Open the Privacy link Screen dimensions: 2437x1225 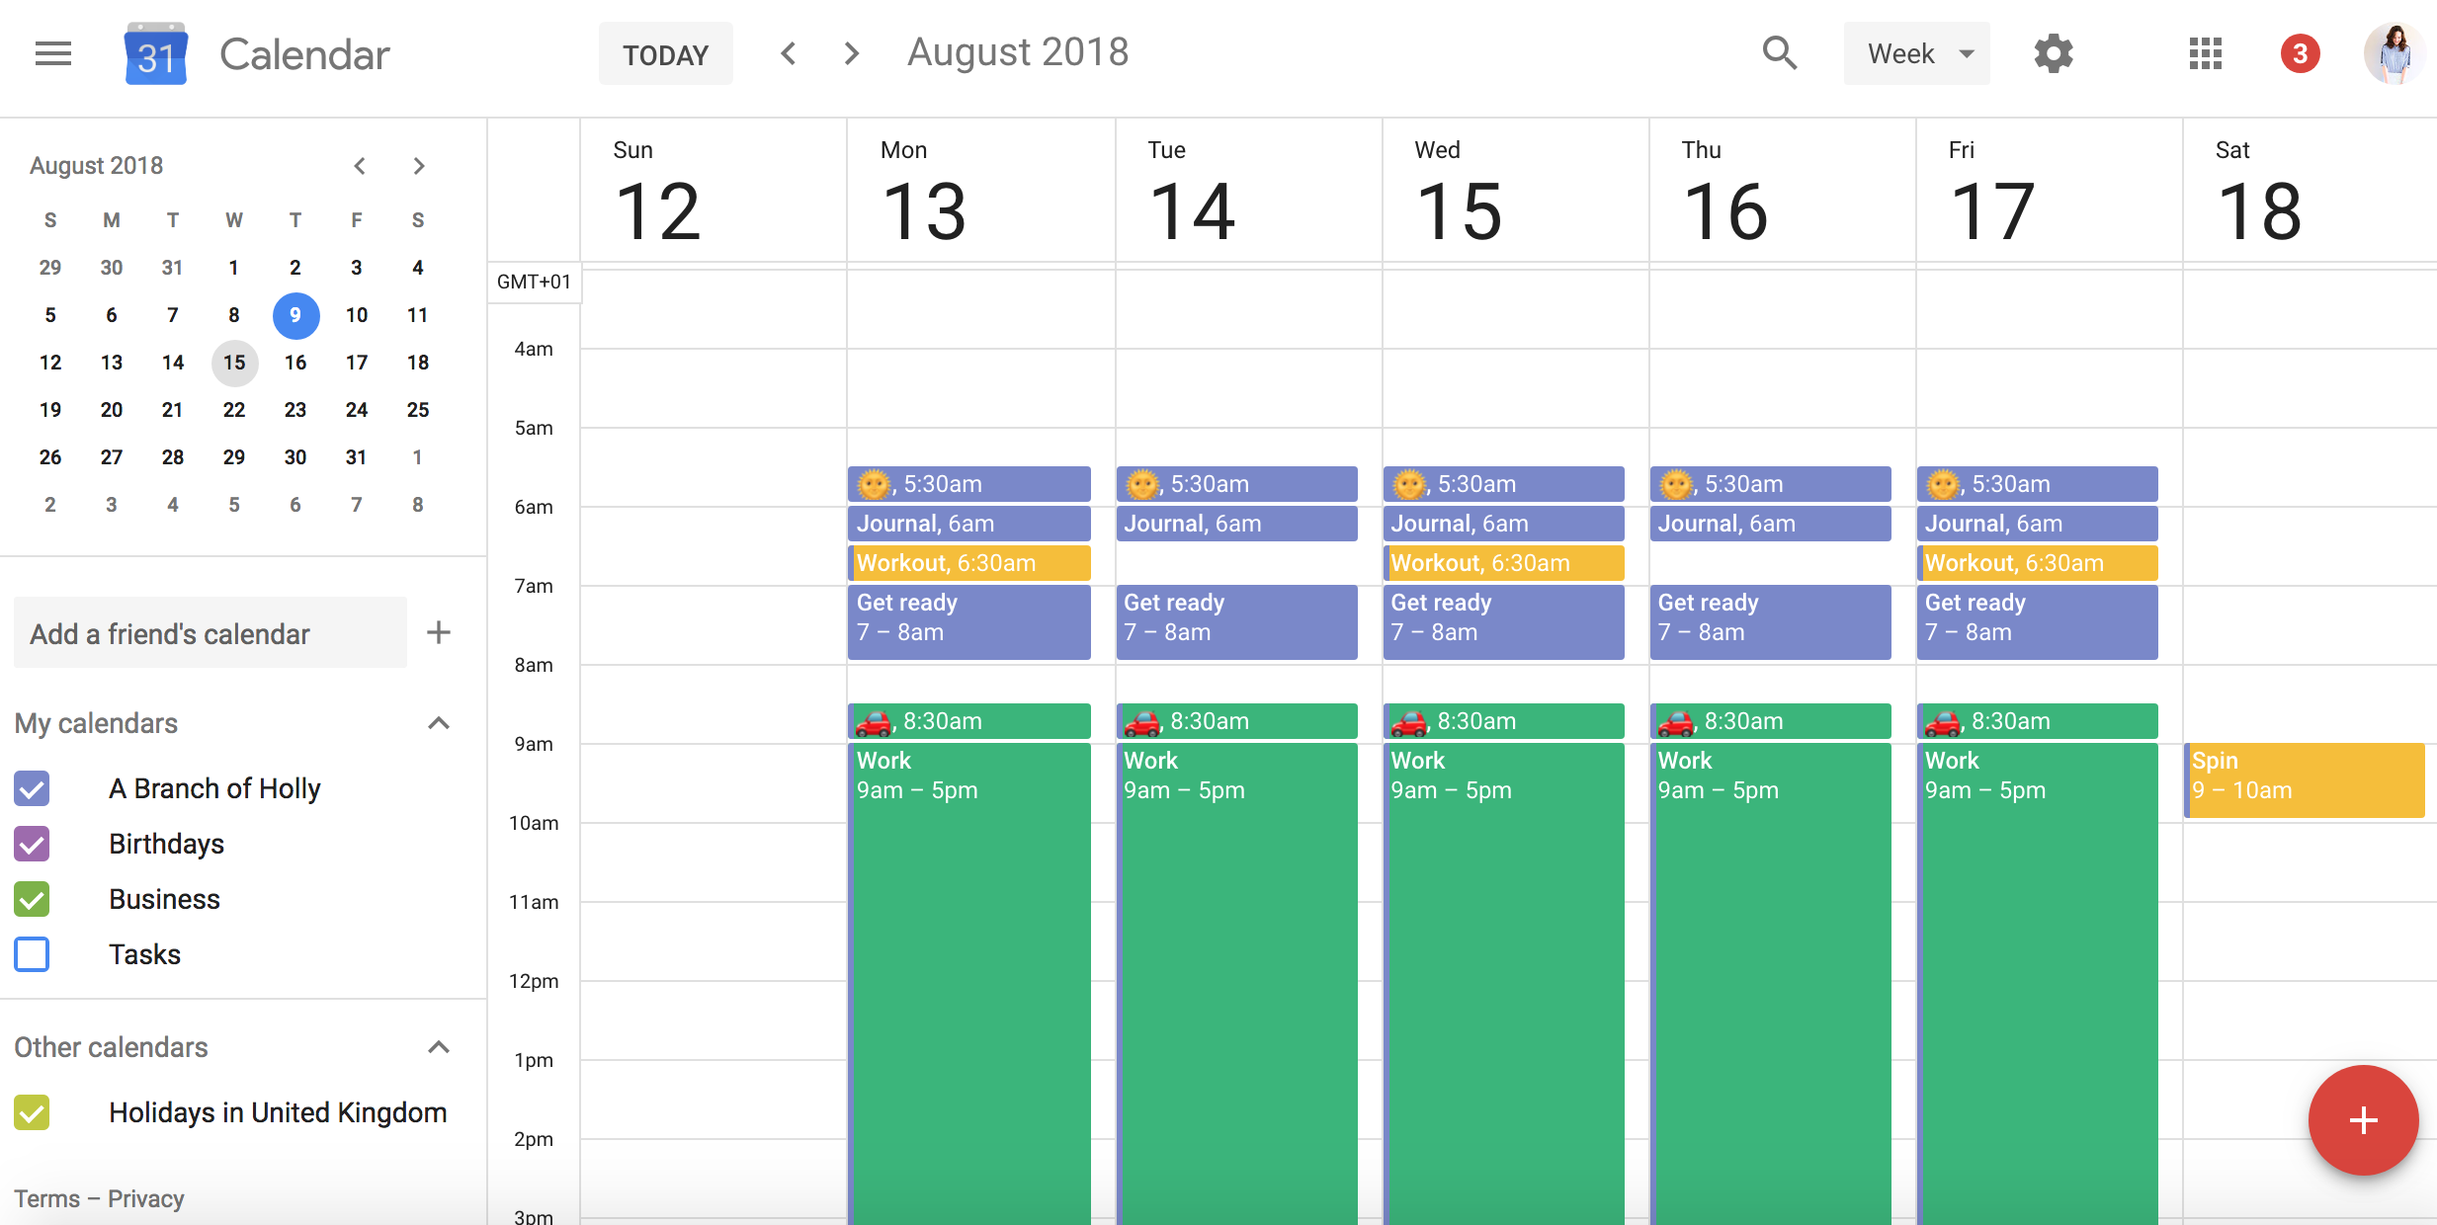tap(145, 1198)
